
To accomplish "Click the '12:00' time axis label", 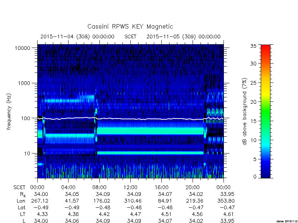I will [130, 187].
